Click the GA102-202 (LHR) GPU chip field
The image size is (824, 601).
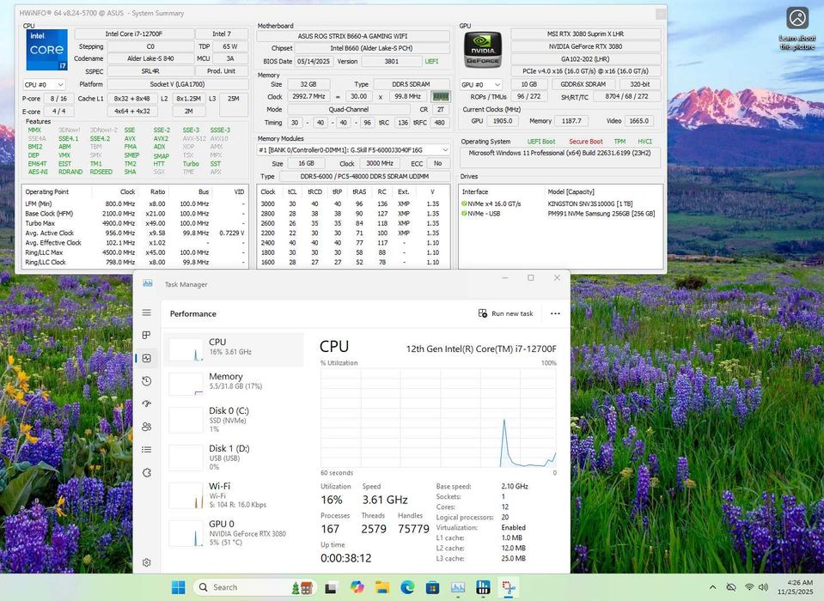coord(585,59)
